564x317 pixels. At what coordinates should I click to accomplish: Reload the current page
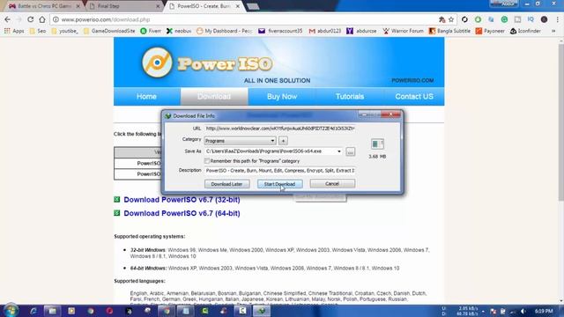coord(31,19)
